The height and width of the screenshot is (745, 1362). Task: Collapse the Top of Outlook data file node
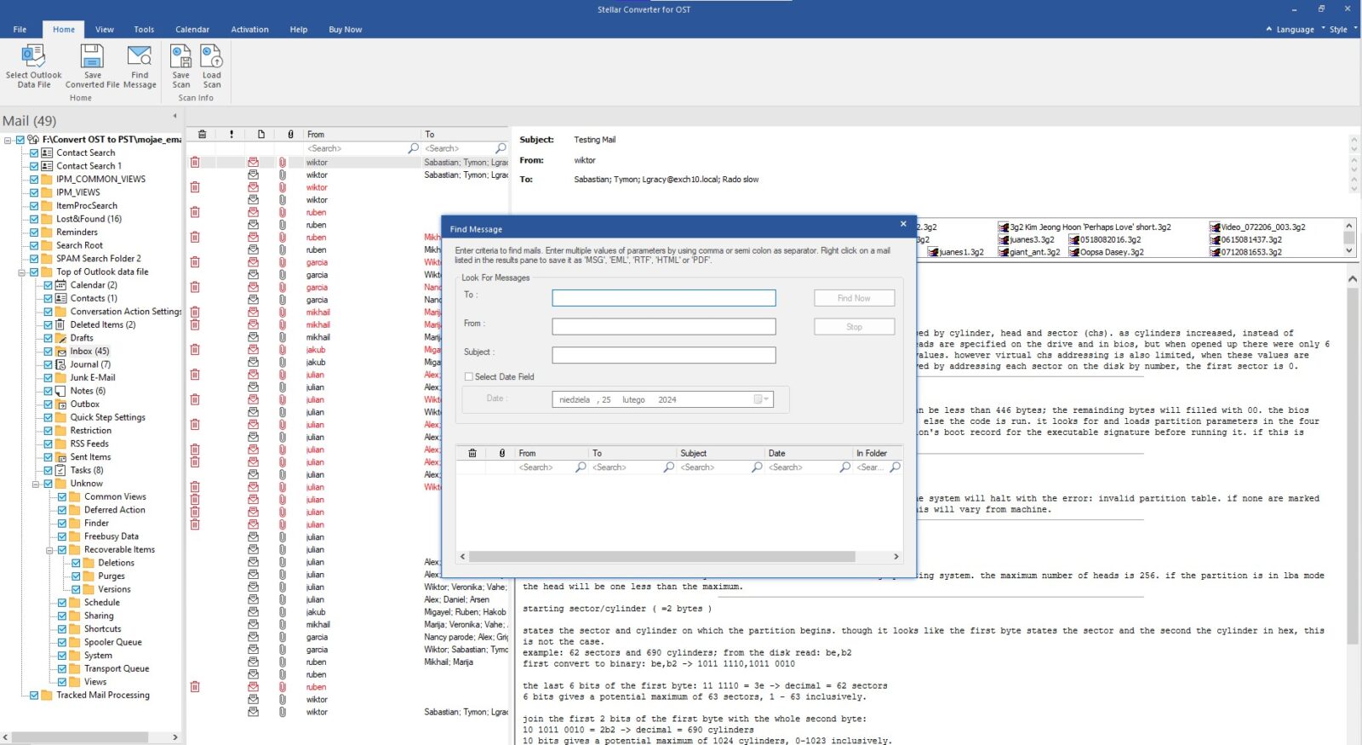pos(21,272)
